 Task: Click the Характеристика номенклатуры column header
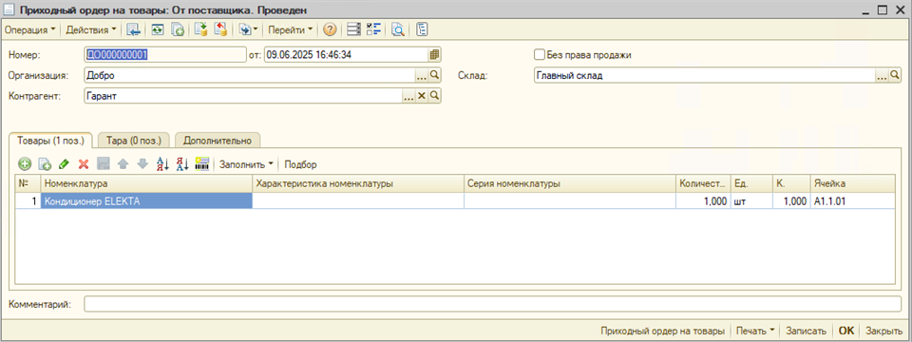(x=358, y=183)
